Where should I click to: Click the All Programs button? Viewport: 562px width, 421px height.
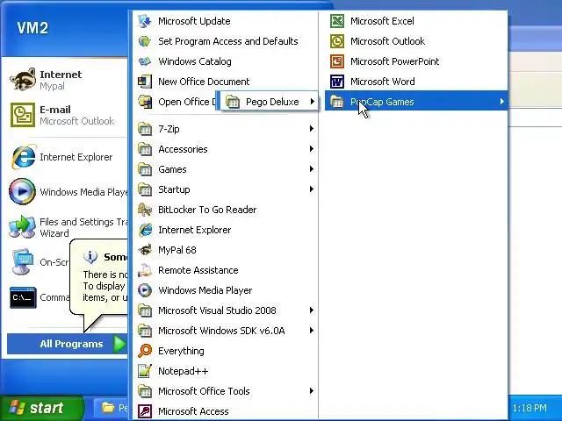point(68,344)
